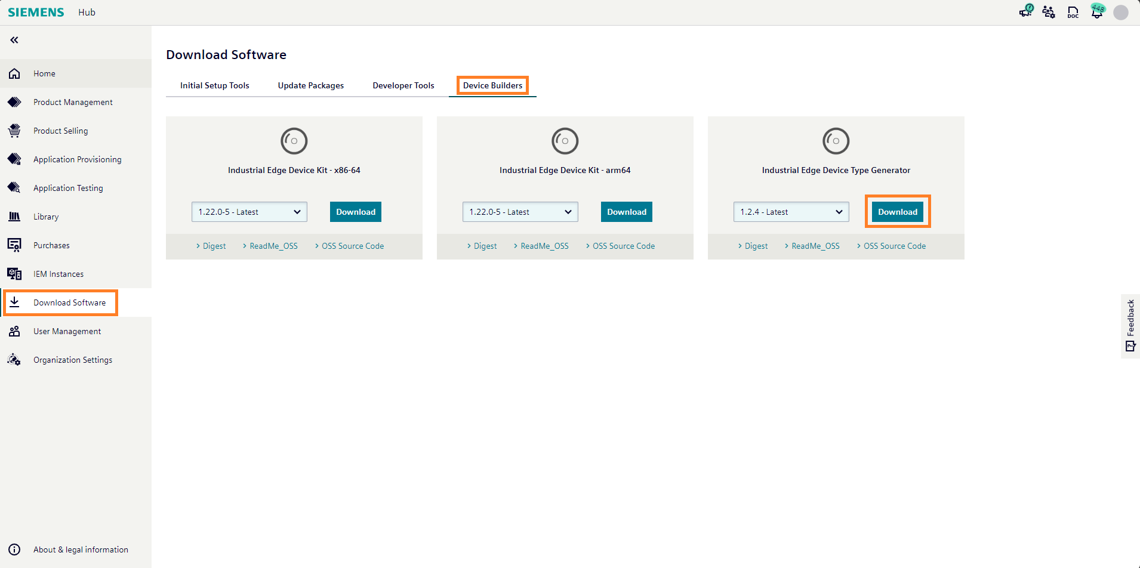The width and height of the screenshot is (1140, 568).
Task: Open the announcements megaphone icon
Action: click(1025, 12)
